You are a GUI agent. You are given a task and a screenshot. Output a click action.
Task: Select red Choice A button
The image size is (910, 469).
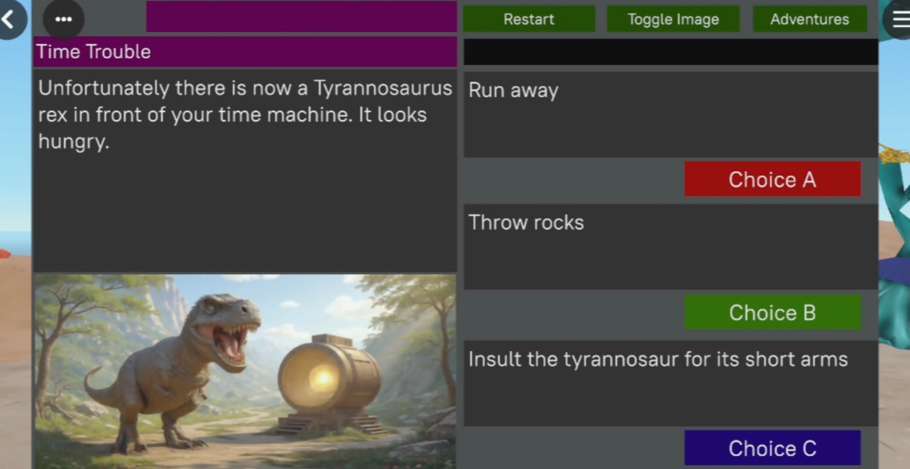tap(772, 179)
